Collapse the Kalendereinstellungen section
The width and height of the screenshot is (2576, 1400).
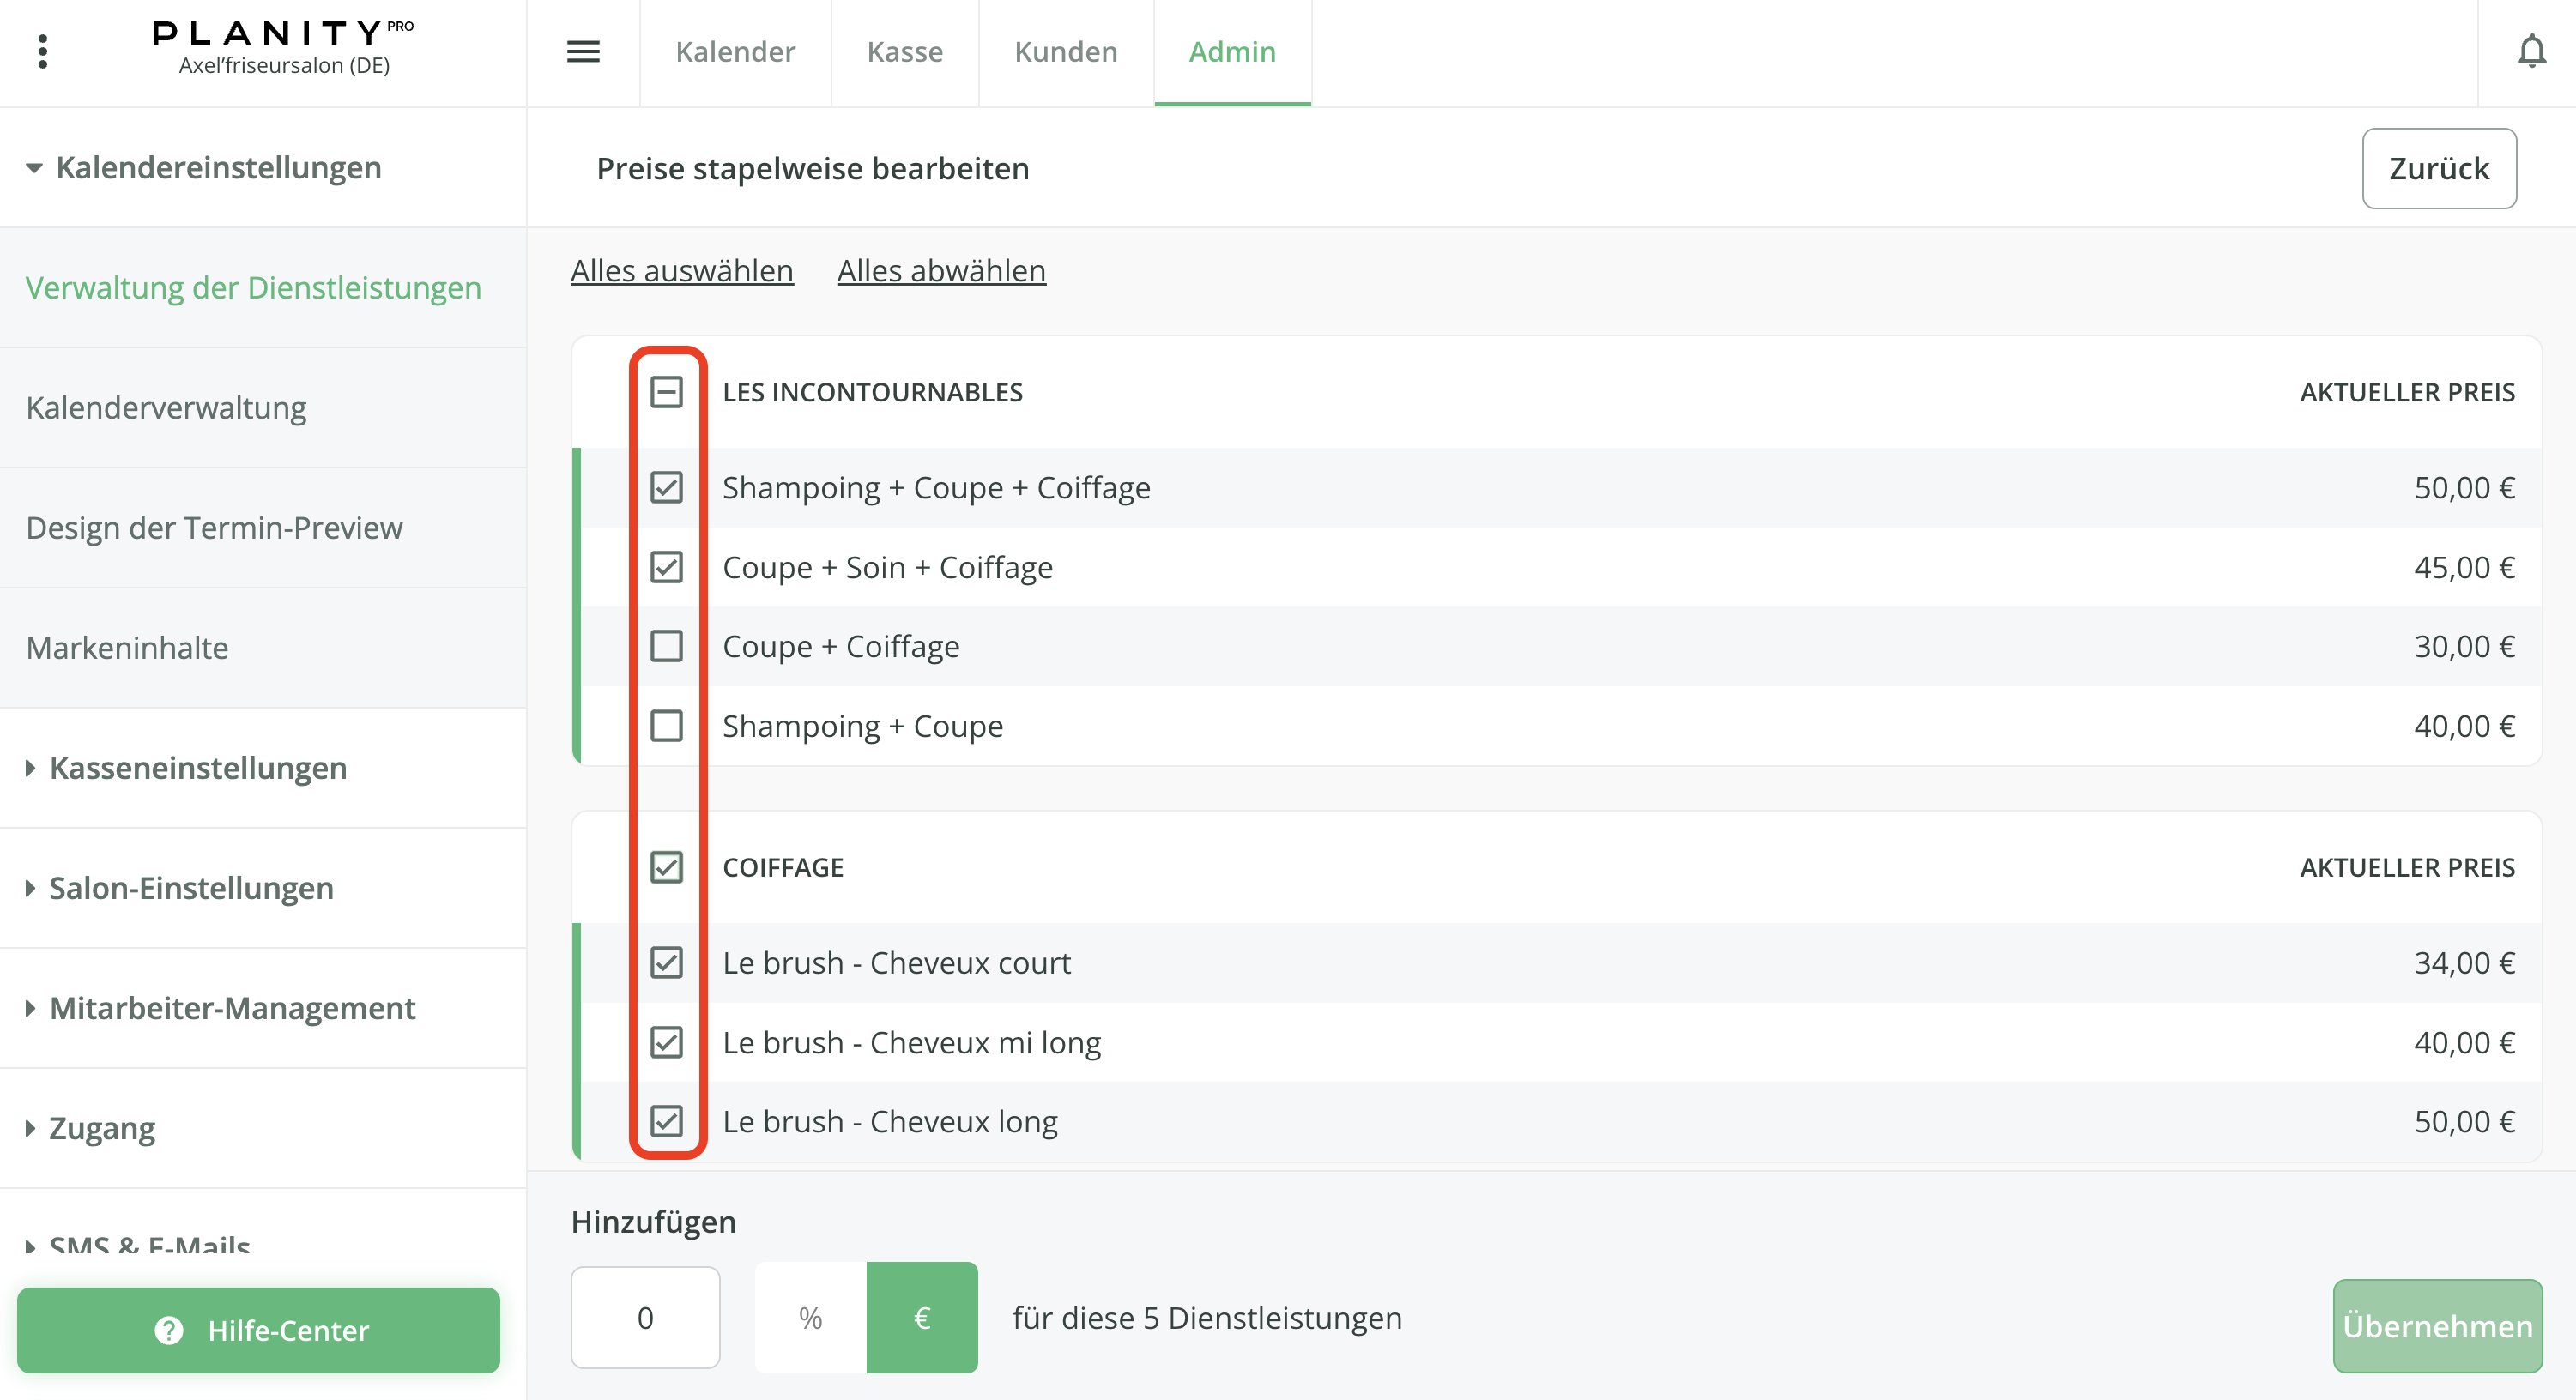(x=35, y=168)
